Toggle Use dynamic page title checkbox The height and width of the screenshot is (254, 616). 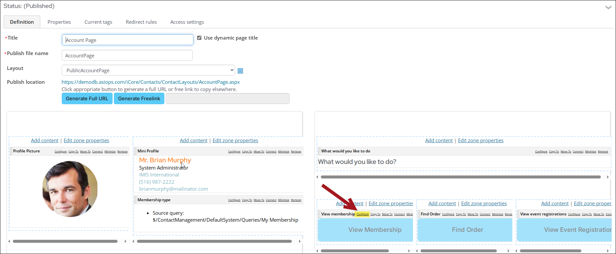tap(199, 38)
